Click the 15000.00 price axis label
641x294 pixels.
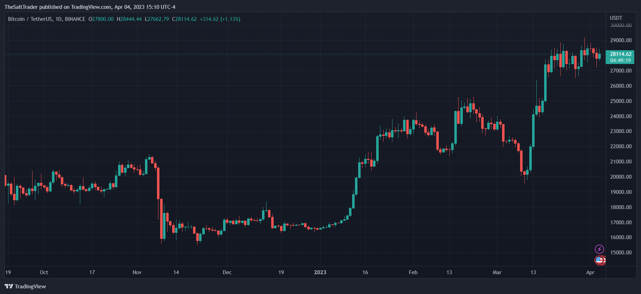(621, 253)
